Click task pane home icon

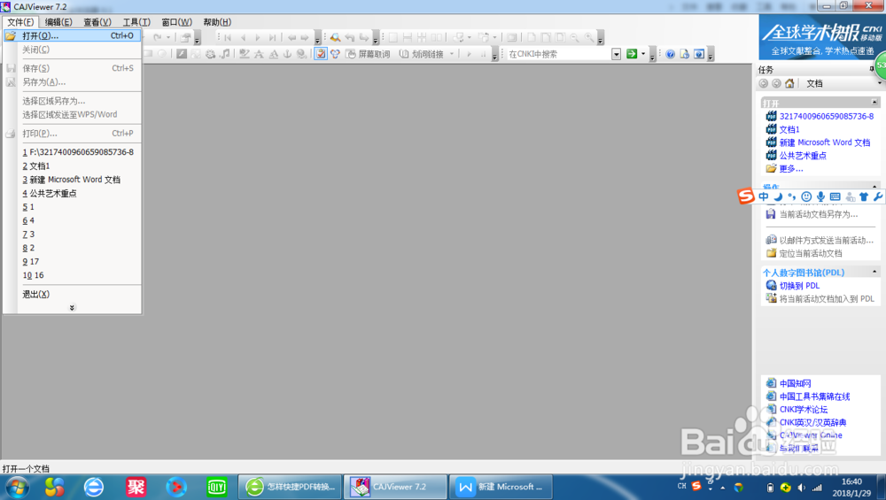coord(789,83)
